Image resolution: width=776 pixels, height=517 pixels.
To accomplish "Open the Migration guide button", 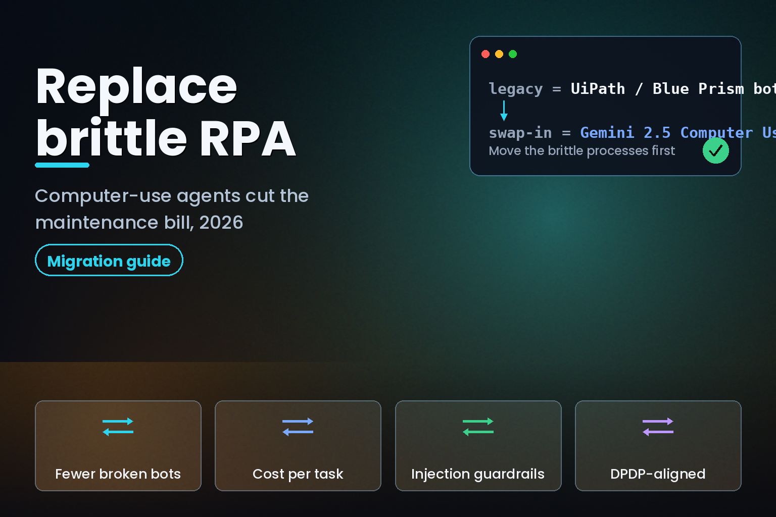I will (109, 261).
